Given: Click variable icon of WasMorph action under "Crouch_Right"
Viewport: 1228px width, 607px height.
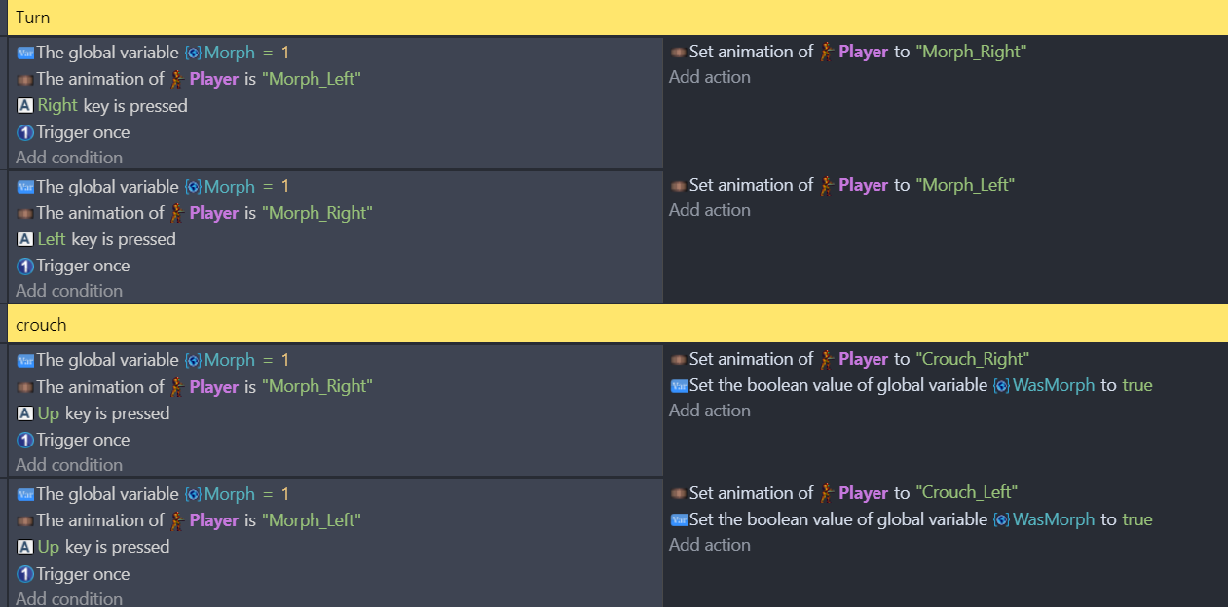Looking at the screenshot, I should click(x=679, y=386).
